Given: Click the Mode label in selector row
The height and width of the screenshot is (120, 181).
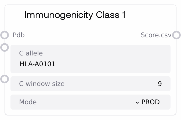Looking at the screenshot, I should pyautogui.click(x=28, y=102).
